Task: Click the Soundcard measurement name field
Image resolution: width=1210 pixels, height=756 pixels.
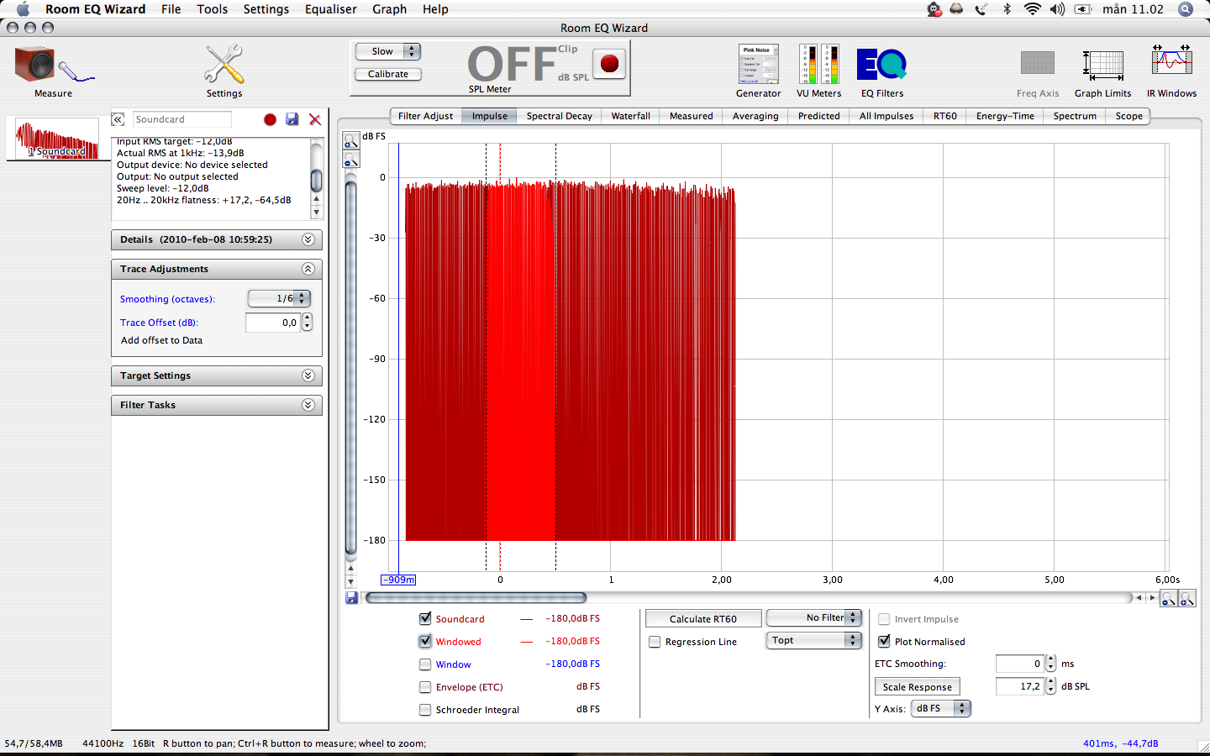Action: pyautogui.click(x=181, y=119)
